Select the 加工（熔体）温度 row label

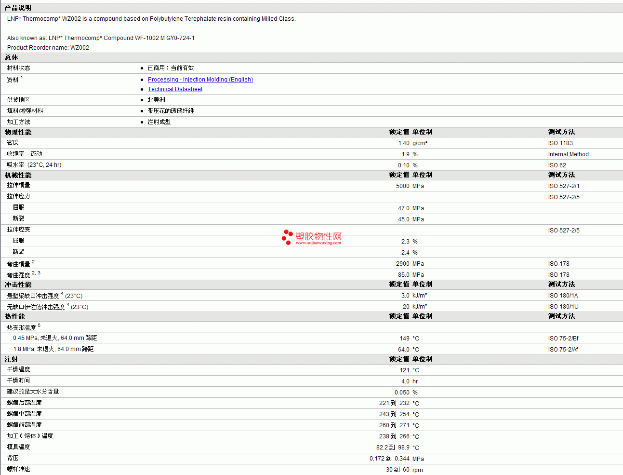pyautogui.click(x=30, y=436)
